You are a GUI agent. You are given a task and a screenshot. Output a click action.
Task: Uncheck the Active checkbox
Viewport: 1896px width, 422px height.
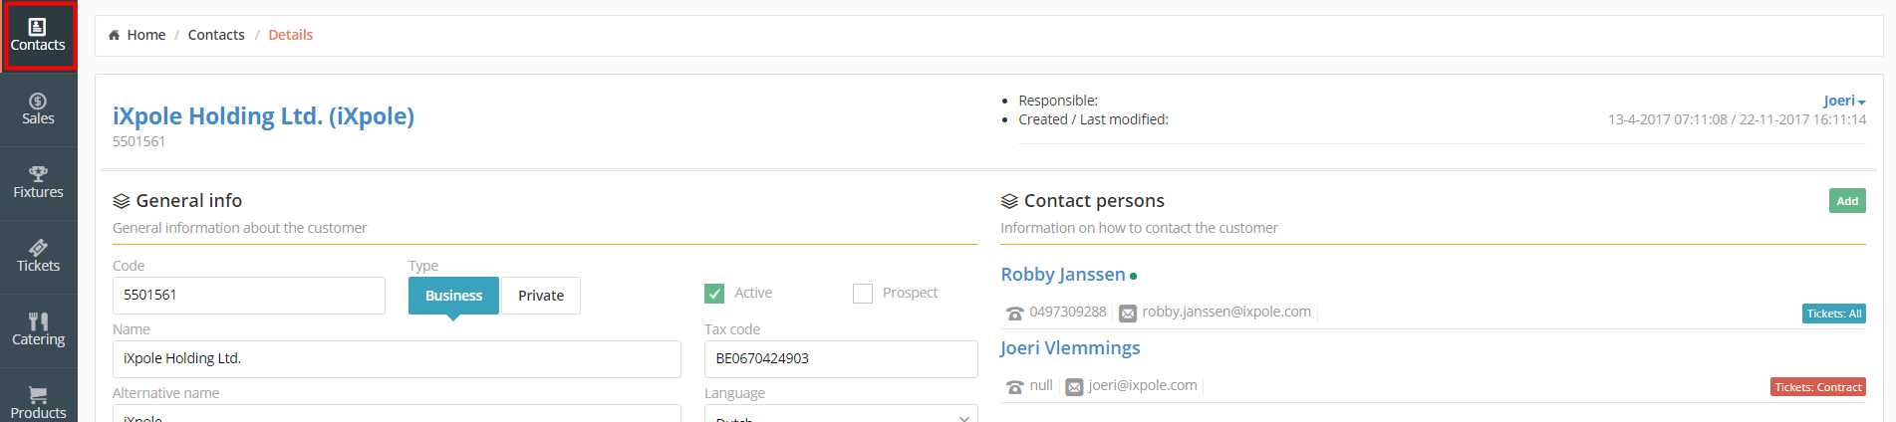(714, 294)
